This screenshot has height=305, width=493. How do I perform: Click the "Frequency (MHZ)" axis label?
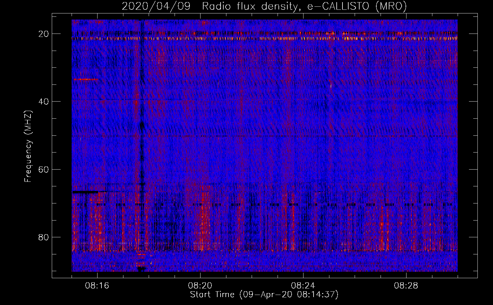point(28,147)
